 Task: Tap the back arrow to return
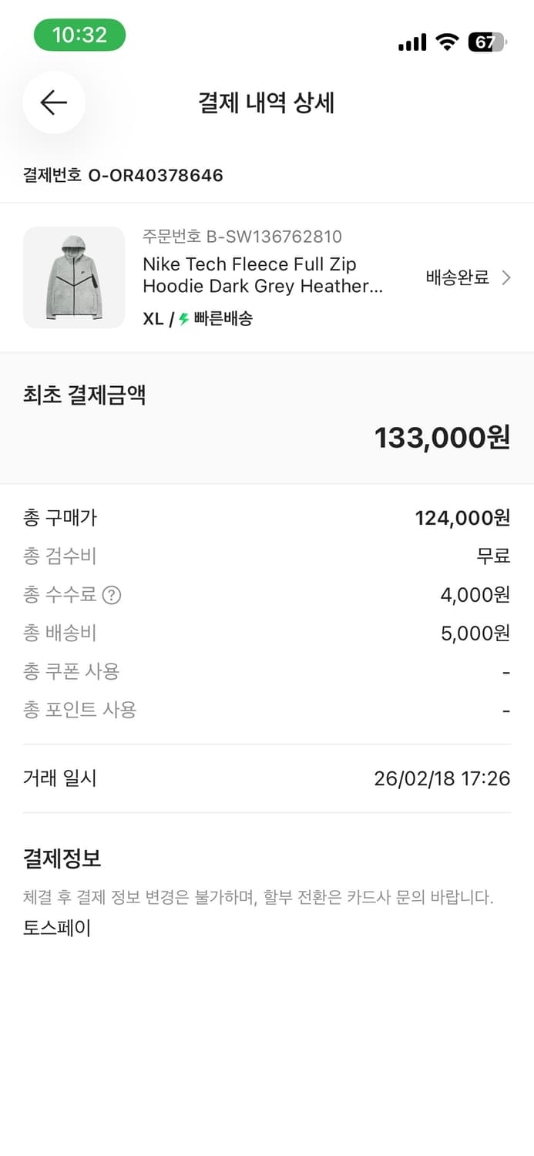click(x=53, y=102)
